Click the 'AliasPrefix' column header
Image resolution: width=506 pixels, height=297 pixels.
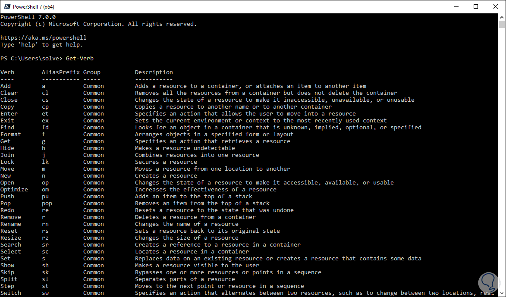pos(61,72)
